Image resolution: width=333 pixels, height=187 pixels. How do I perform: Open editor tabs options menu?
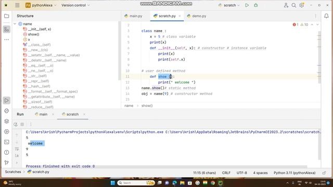[x=316, y=16]
